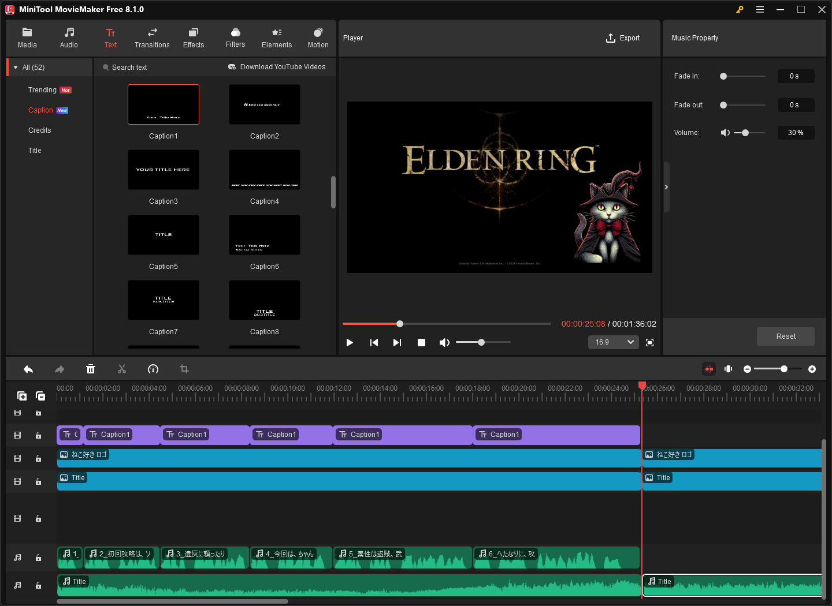Toggle lock on topmost empty track
The height and width of the screenshot is (606, 832).
click(x=38, y=413)
